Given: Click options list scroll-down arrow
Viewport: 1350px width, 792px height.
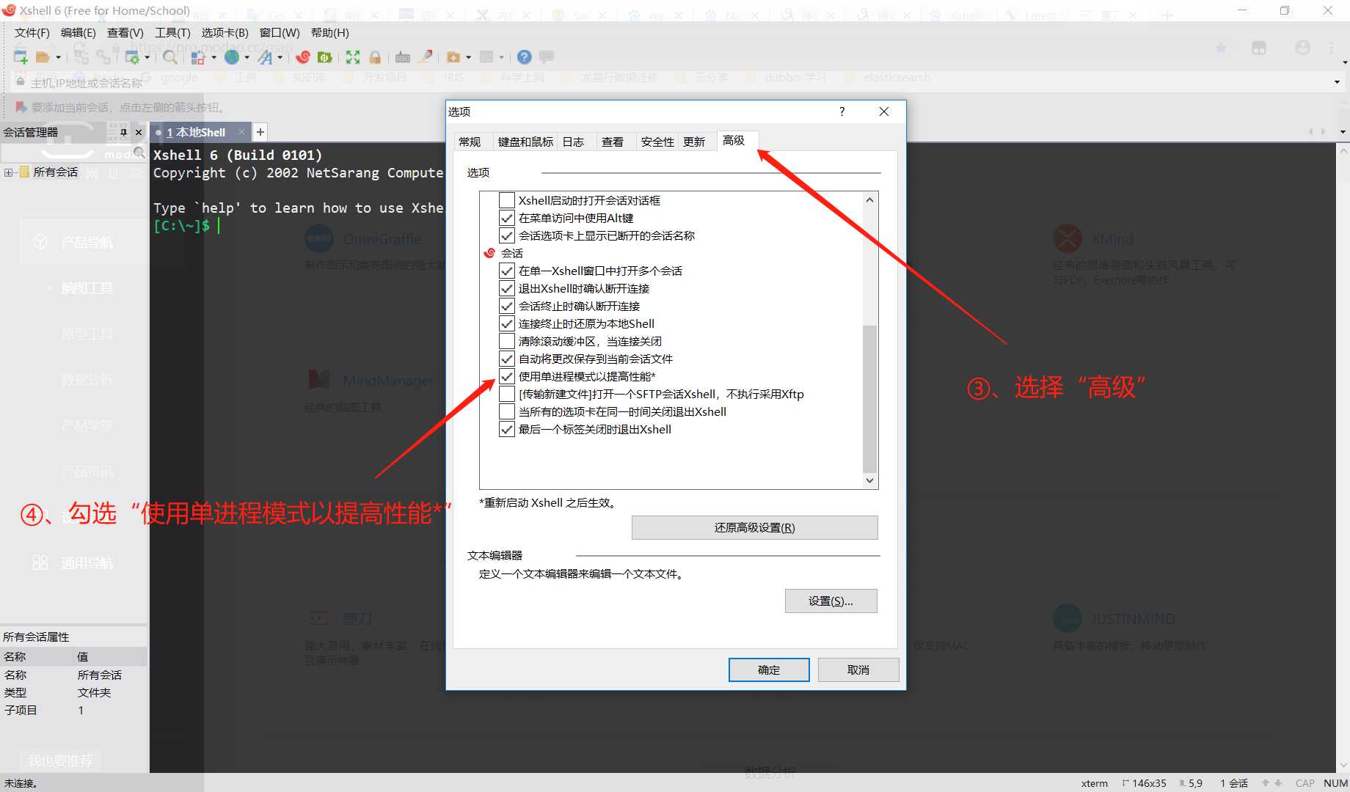Looking at the screenshot, I should (869, 481).
